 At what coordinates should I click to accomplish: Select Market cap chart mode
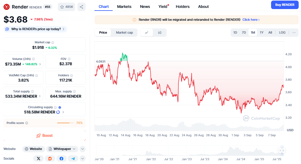[124, 32]
